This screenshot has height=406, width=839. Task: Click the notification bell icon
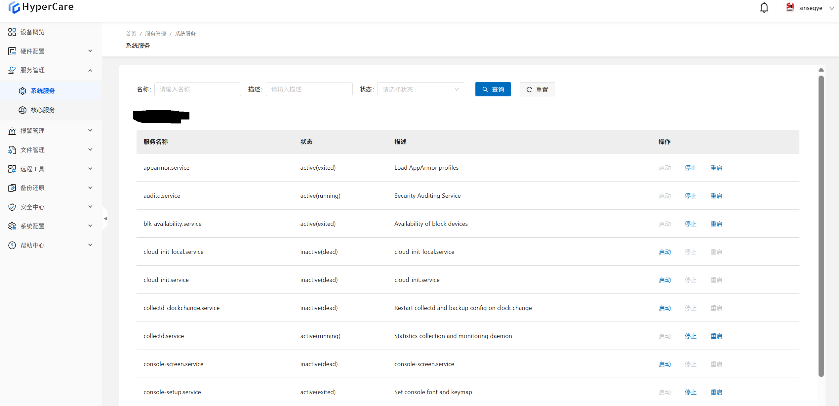pyautogui.click(x=764, y=8)
